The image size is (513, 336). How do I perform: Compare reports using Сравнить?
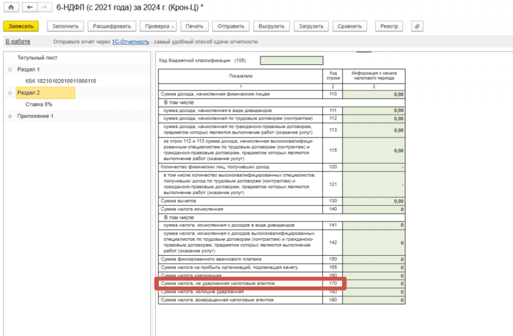pyautogui.click(x=349, y=26)
